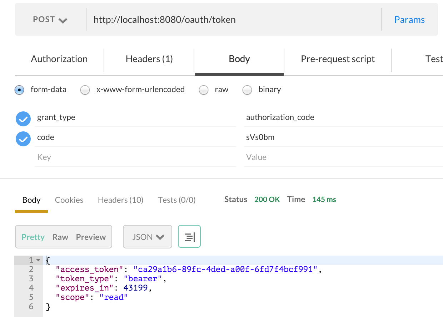The height and width of the screenshot is (317, 443).
Task: Select the request Body tab
Action: tap(239, 59)
